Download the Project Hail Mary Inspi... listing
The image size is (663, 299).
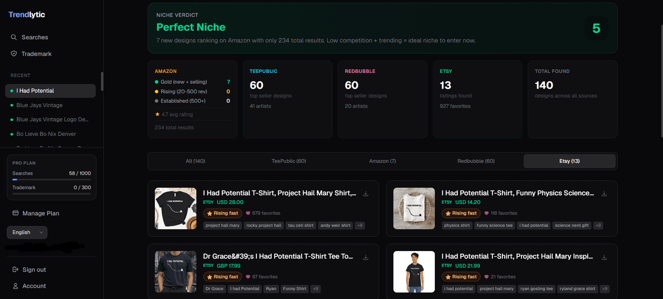[604, 257]
